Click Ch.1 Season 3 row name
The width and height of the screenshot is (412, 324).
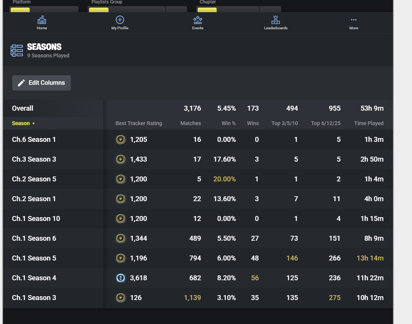[x=34, y=298]
